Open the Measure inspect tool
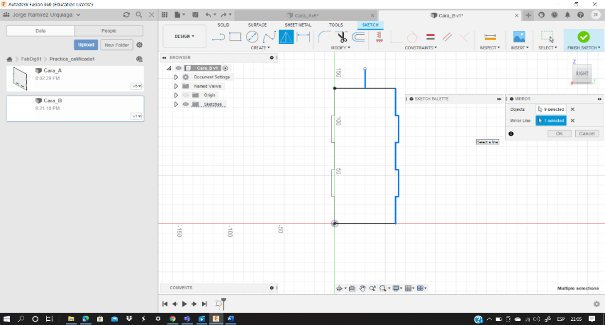The image size is (605, 325). (490, 37)
